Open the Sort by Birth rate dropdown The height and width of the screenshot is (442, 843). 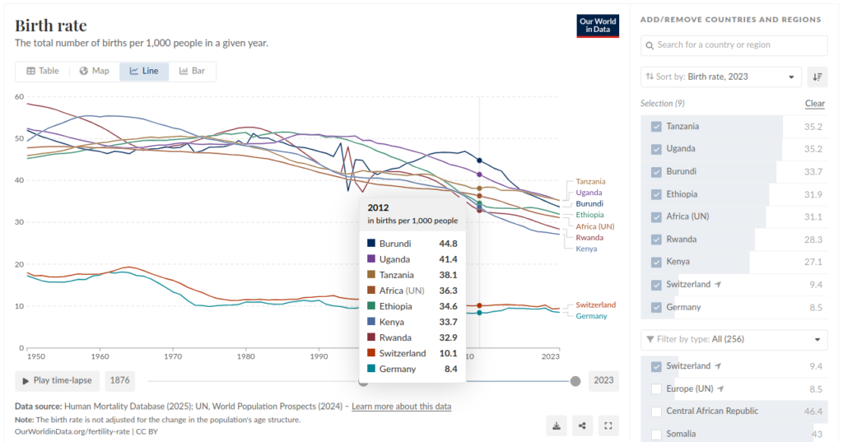click(x=721, y=77)
